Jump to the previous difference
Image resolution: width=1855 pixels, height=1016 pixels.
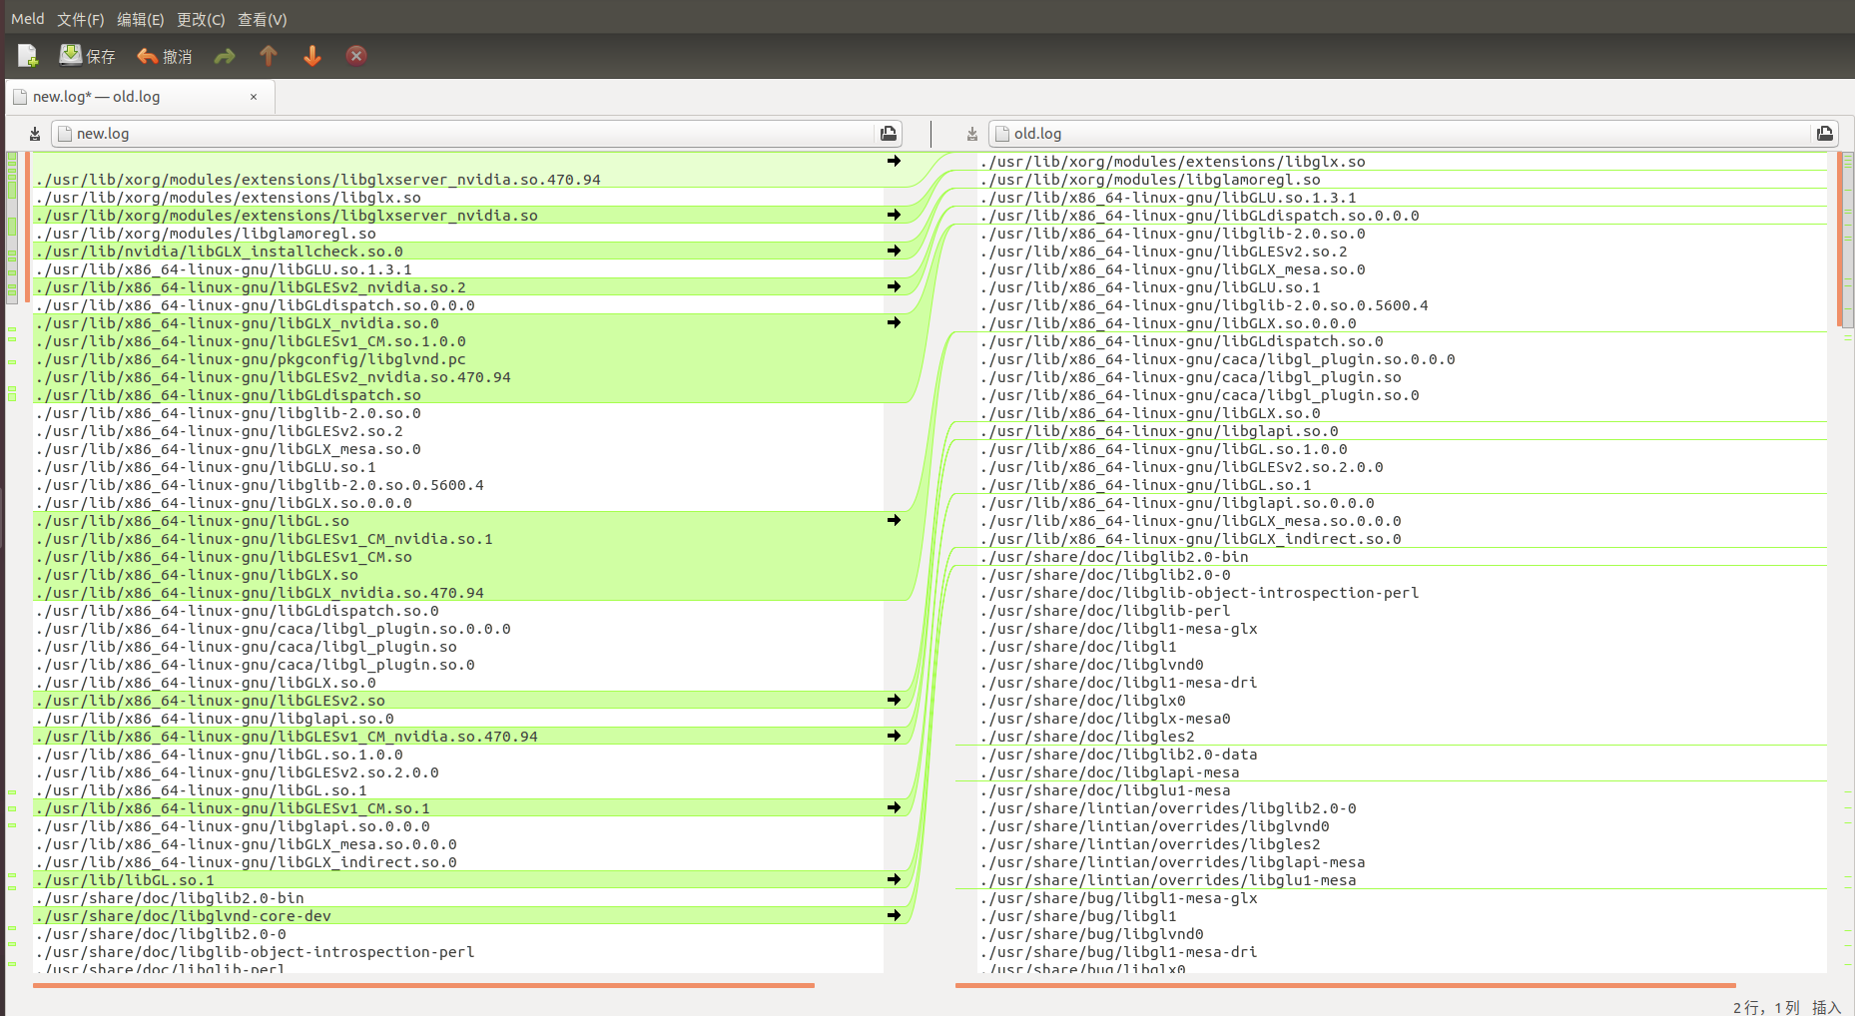click(x=269, y=55)
